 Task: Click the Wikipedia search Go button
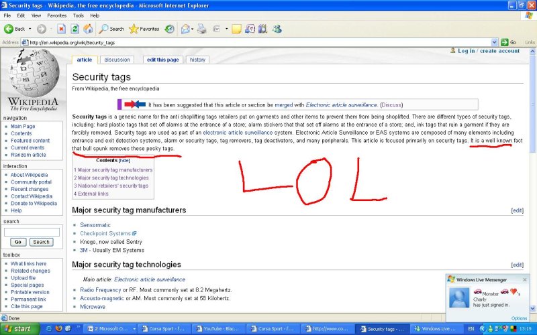(18, 242)
